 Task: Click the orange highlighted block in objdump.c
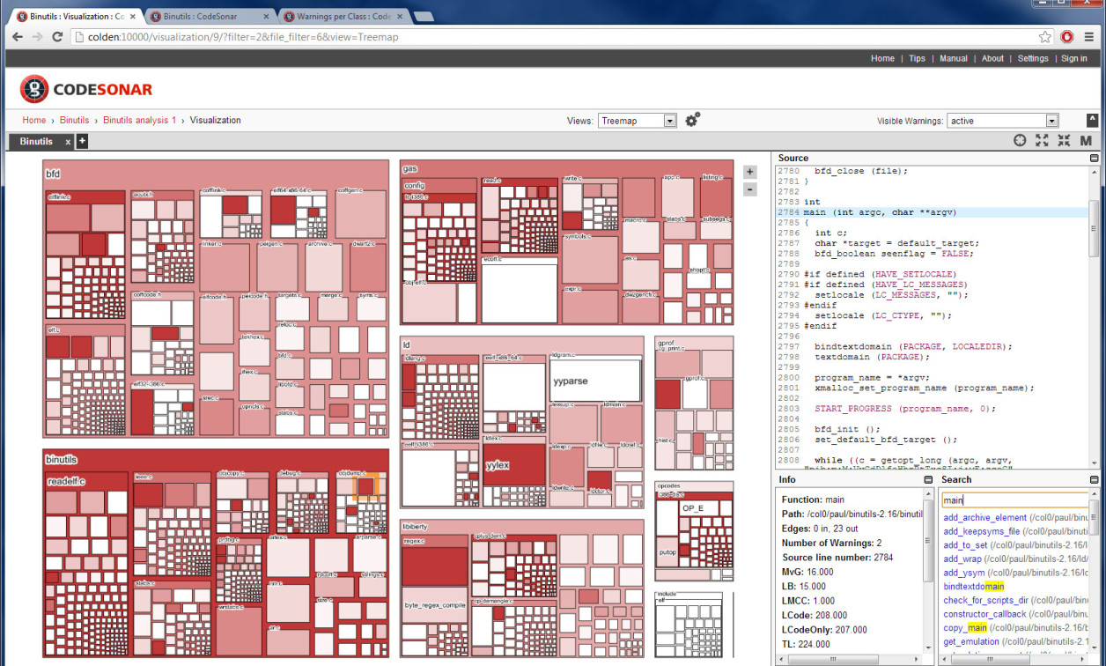365,485
